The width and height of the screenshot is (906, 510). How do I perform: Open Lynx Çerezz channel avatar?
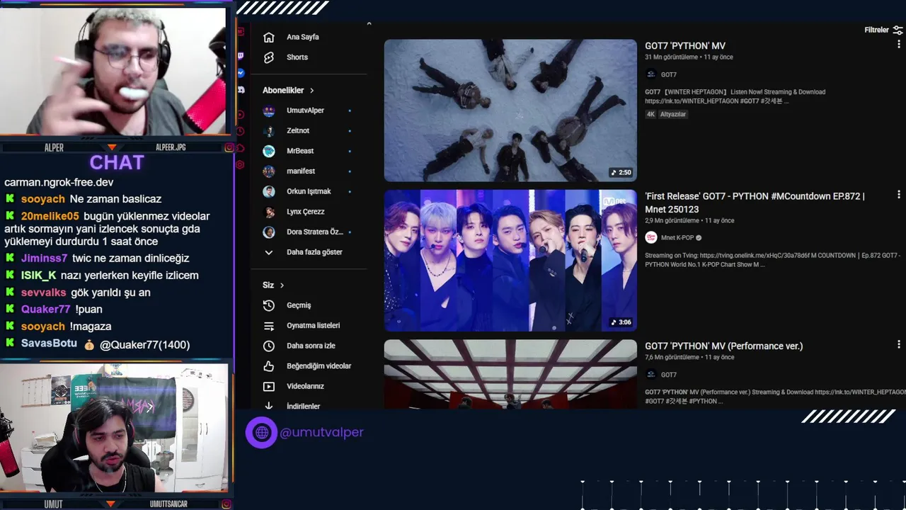click(268, 212)
